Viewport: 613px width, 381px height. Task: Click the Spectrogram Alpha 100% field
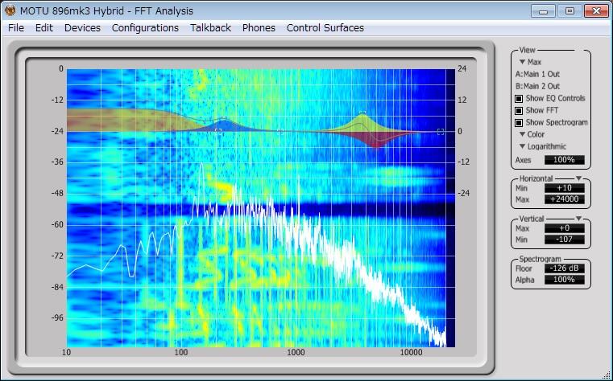[565, 280]
